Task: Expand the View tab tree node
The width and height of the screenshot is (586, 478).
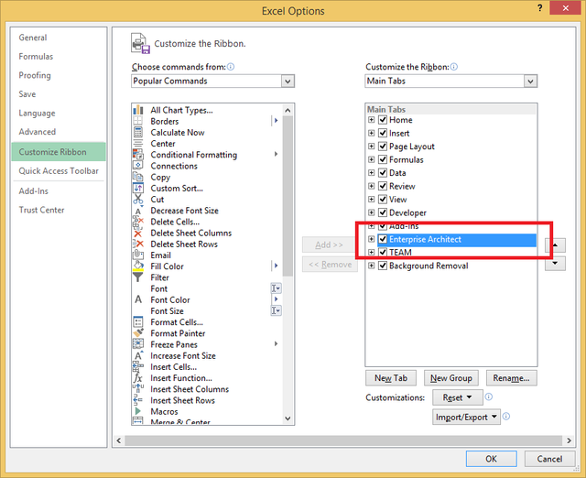Action: tap(371, 200)
